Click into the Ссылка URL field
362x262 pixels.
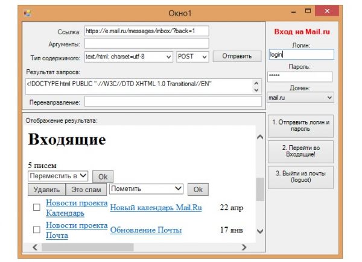click(146, 31)
